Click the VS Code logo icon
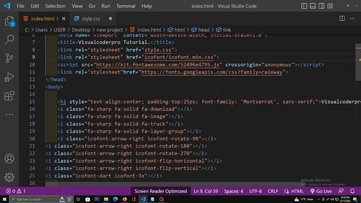The width and height of the screenshot is (361, 203). [x=7, y=6]
